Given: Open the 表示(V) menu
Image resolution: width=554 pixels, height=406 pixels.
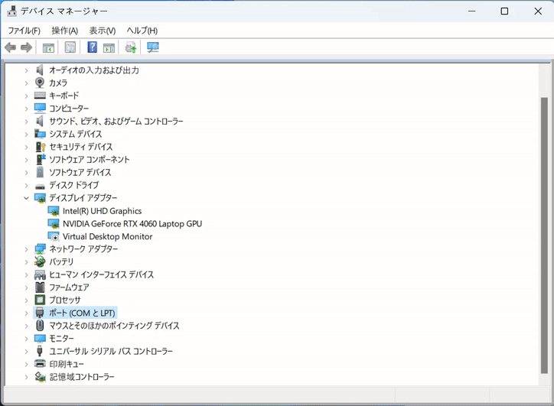Looking at the screenshot, I should 102,31.
